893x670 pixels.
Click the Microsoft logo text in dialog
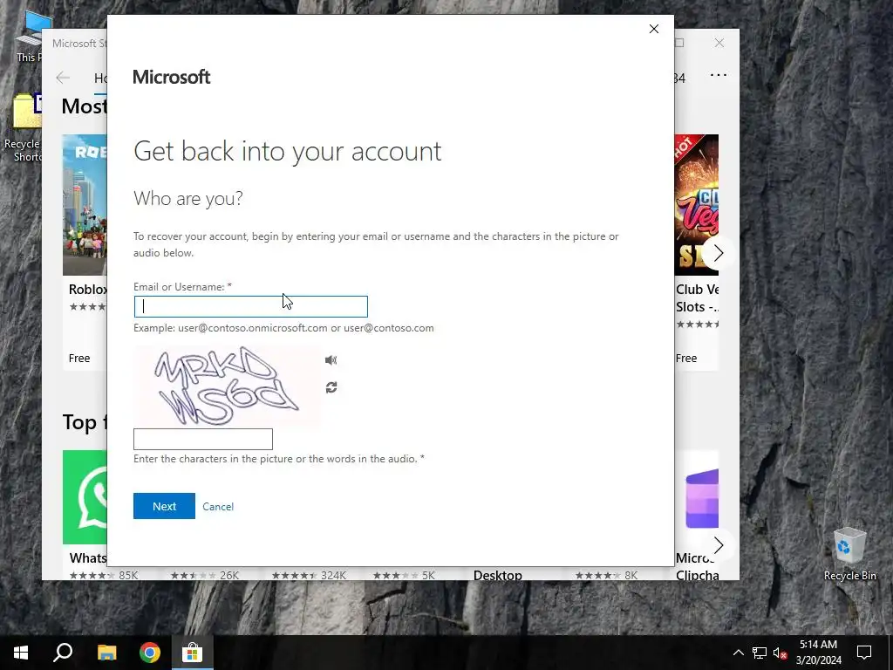[172, 77]
